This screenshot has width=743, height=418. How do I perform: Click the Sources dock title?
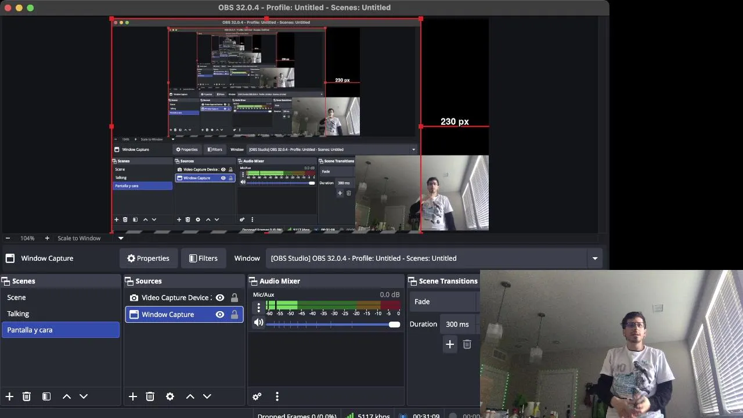(149, 281)
